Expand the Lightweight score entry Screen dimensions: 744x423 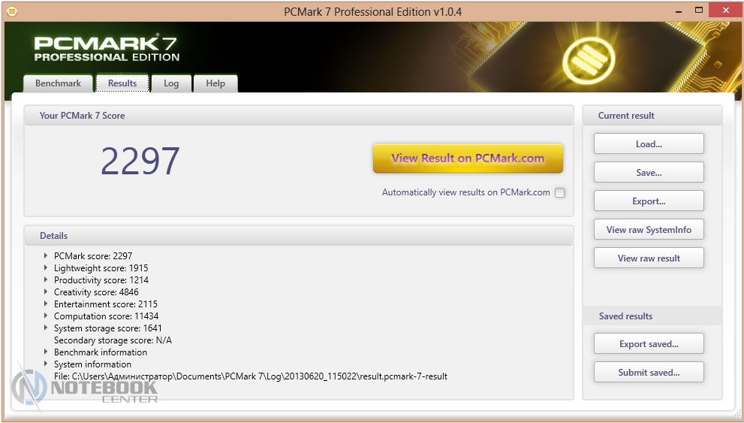pyautogui.click(x=47, y=268)
